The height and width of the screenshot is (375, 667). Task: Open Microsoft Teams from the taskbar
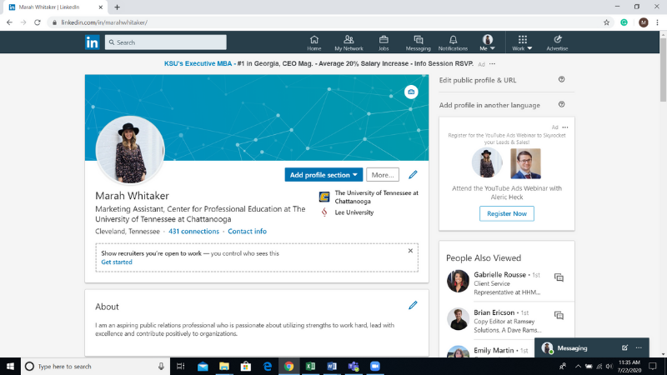tap(354, 366)
